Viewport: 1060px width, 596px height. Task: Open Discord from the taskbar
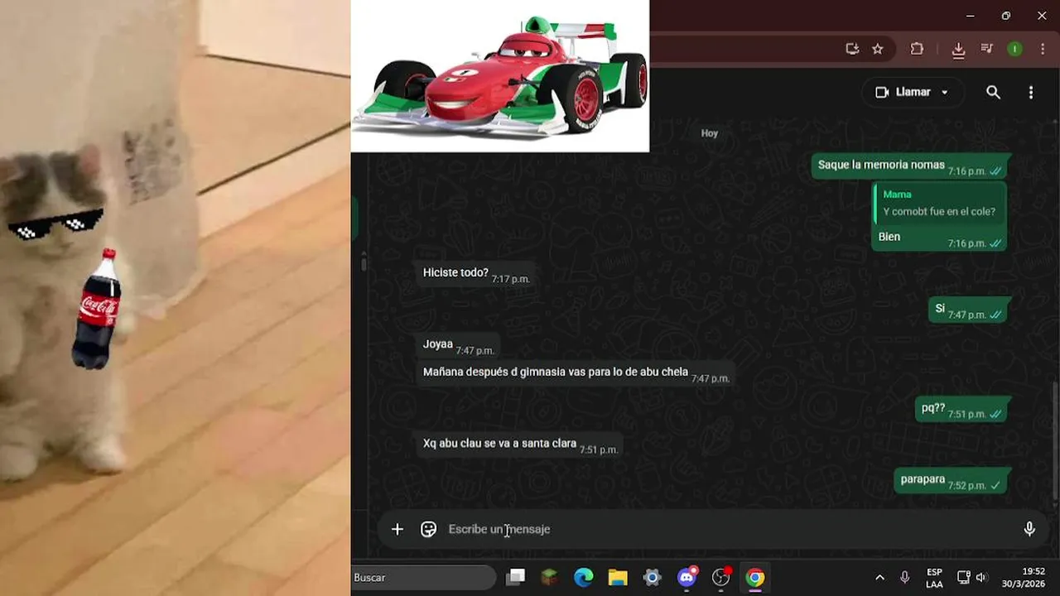pos(687,577)
